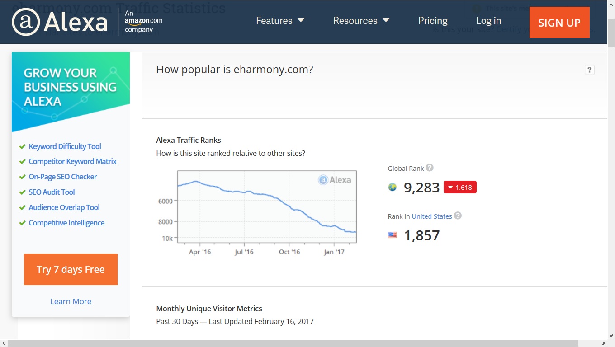
Task: Expand the Resources dropdown menu
Action: click(x=361, y=21)
